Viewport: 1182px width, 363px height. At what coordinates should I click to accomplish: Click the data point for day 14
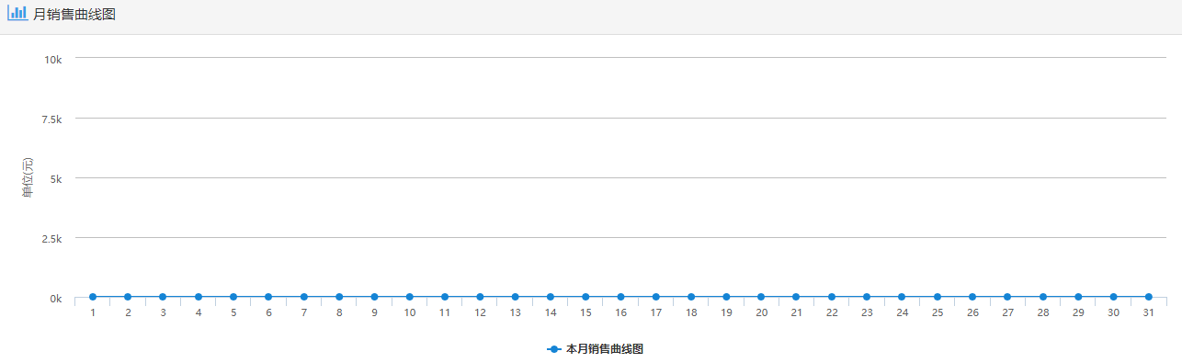click(x=551, y=297)
